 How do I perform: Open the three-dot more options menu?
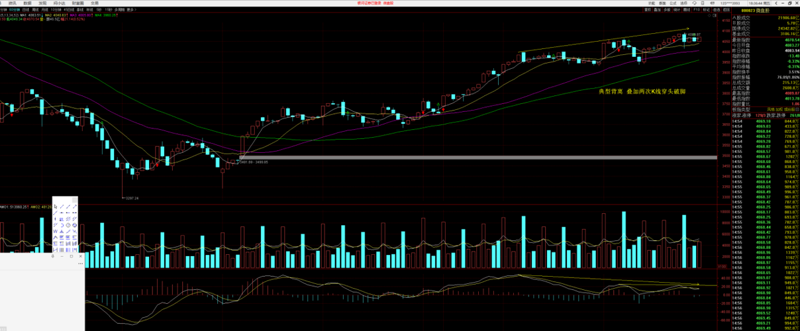[x=80, y=263]
